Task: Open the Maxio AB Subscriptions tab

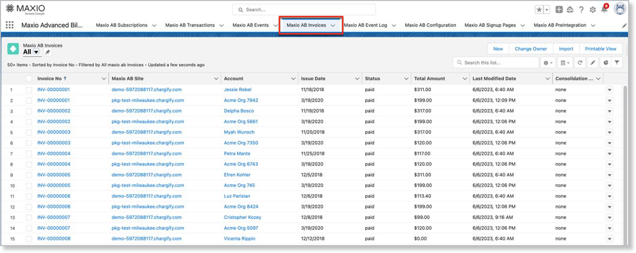Action: click(122, 25)
